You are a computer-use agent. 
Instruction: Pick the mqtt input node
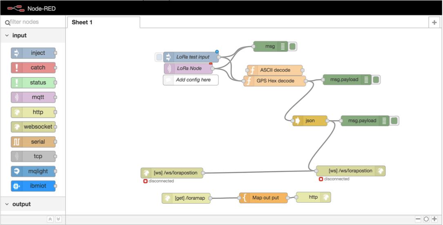coord(33,97)
